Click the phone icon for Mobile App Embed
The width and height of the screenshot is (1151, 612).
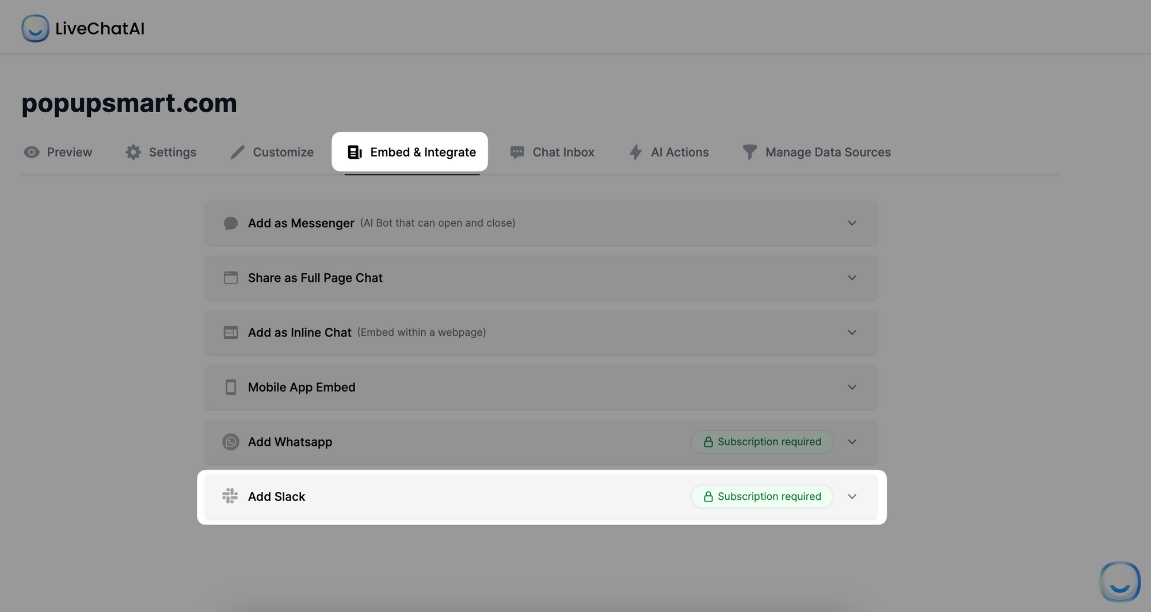(231, 387)
